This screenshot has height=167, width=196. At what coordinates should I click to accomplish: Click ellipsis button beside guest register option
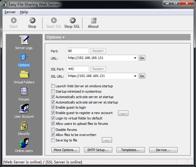pyautogui.click(x=123, y=113)
